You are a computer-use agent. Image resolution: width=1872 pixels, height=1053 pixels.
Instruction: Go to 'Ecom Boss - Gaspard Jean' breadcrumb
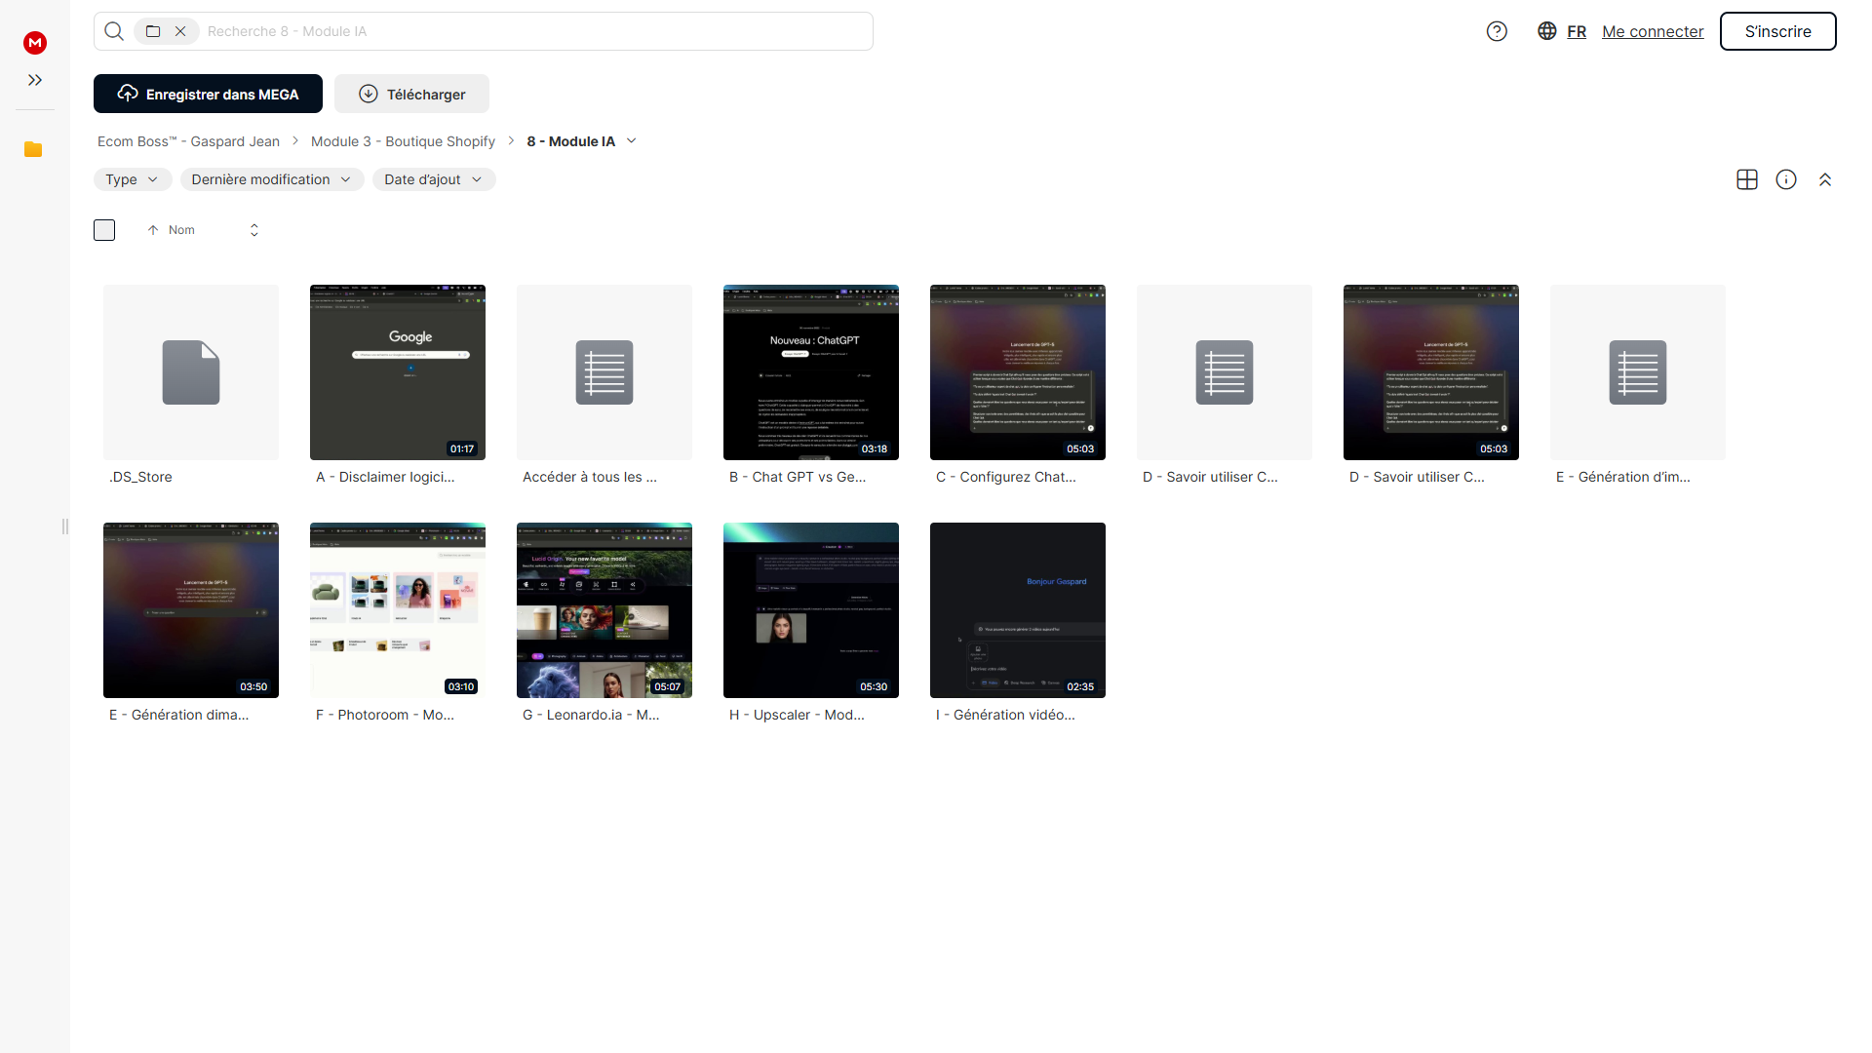coord(188,141)
